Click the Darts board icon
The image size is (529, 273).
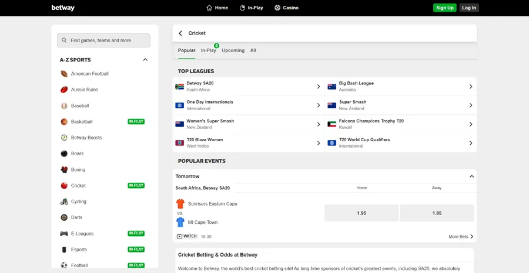point(64,217)
